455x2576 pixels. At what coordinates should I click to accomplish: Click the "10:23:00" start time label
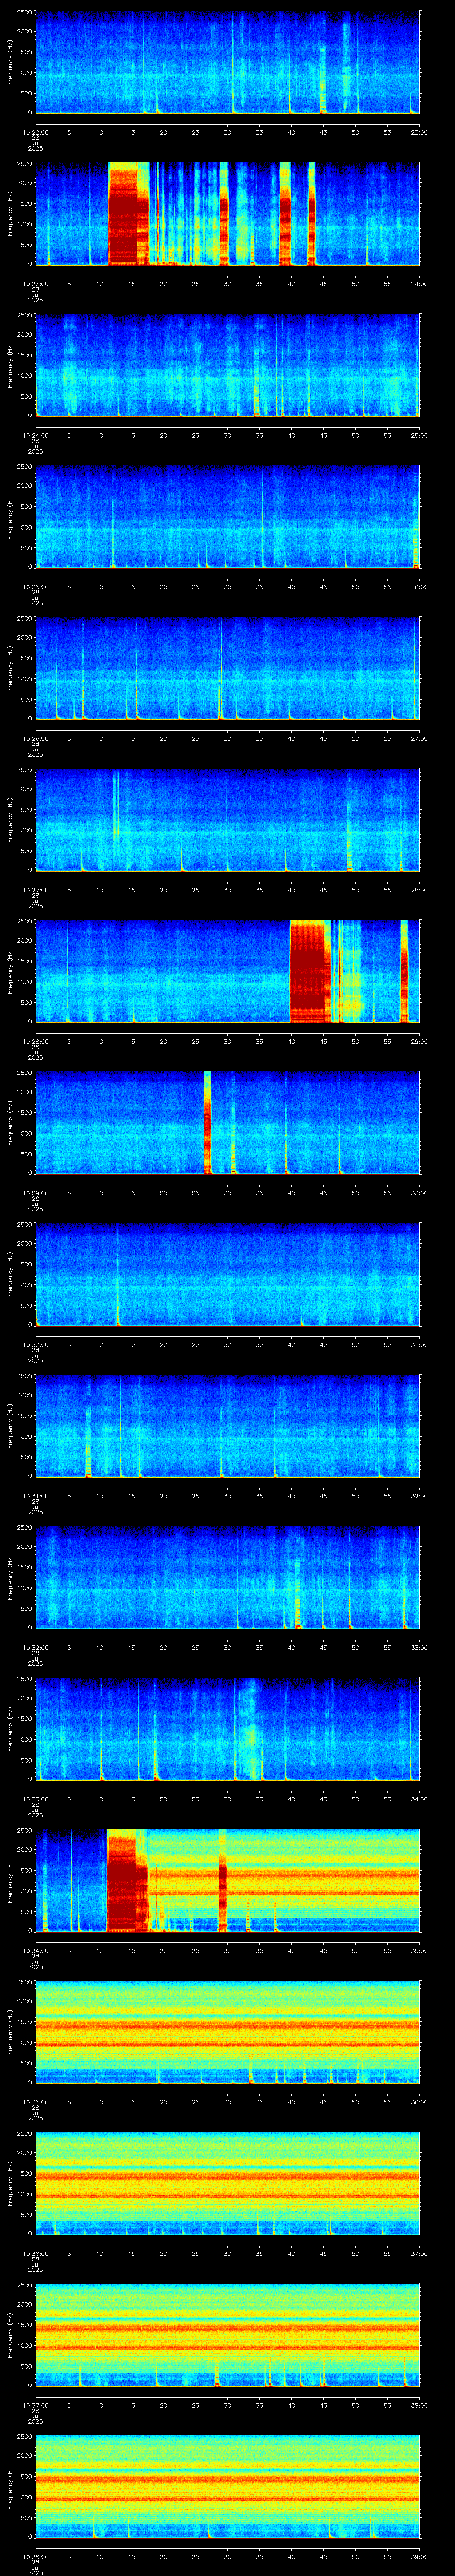tap(35, 284)
